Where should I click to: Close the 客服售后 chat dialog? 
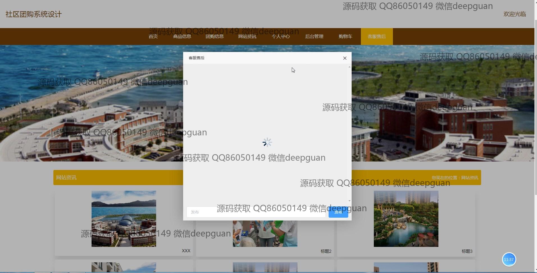345,58
